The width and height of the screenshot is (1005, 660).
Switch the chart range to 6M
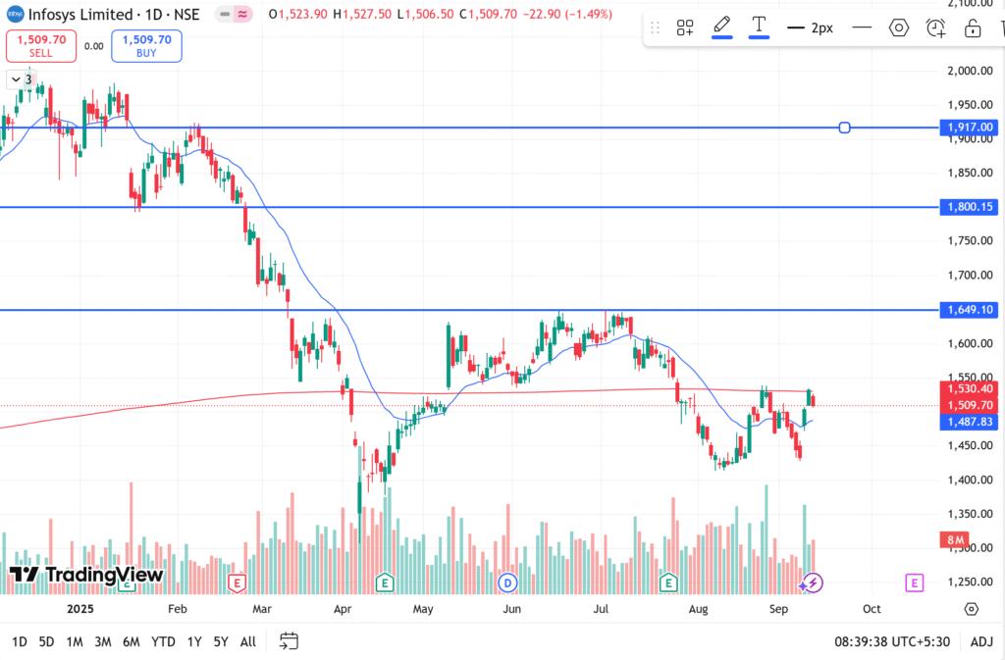click(x=131, y=641)
